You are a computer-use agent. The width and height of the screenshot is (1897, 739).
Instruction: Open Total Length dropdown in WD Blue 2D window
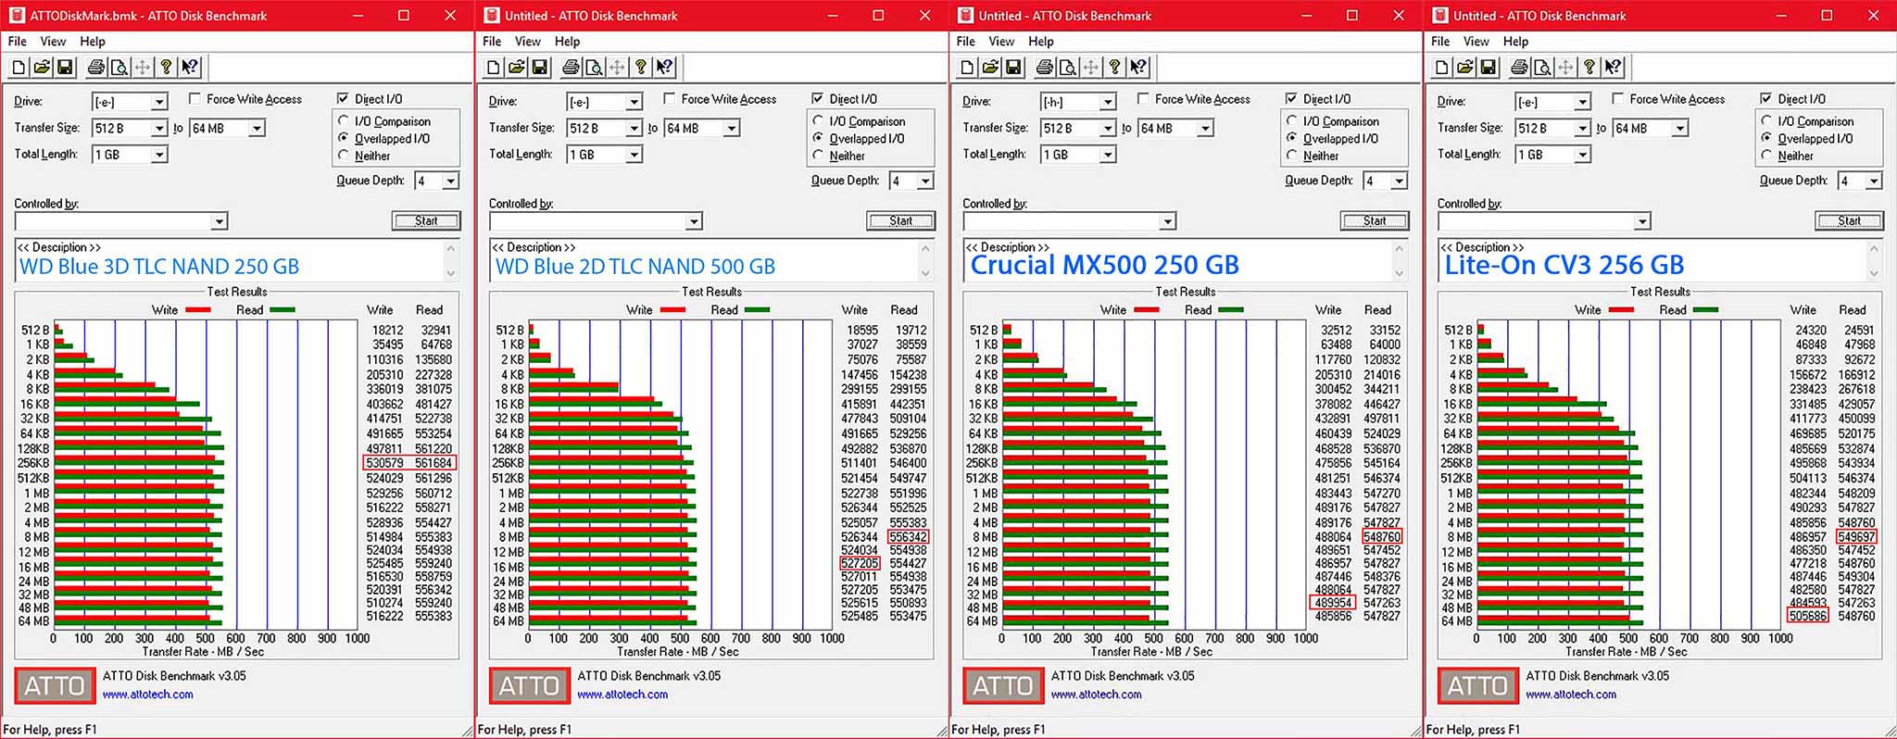[634, 155]
